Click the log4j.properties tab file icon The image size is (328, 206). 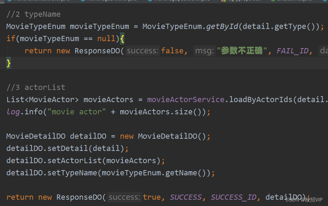[x=223, y=1]
